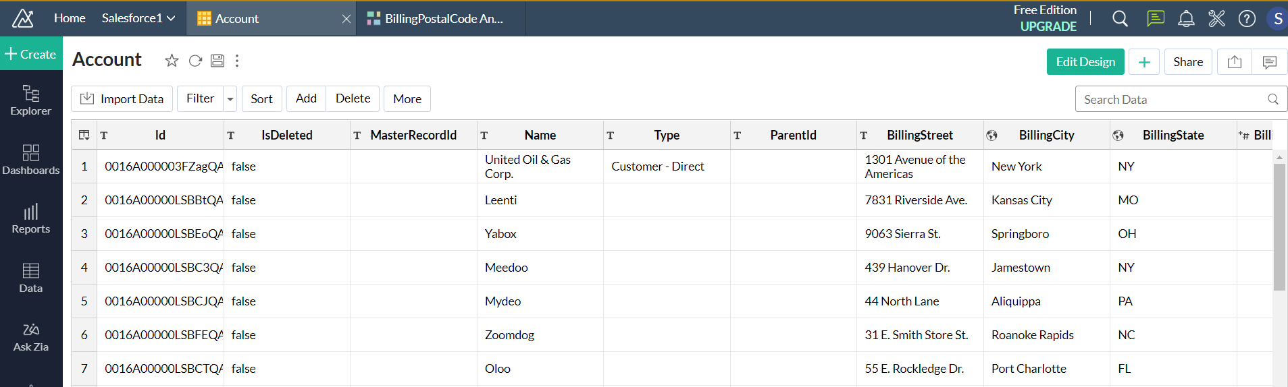Switch to the Account tab

click(x=269, y=19)
